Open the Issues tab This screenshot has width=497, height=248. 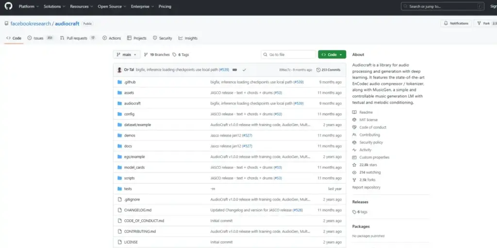click(x=40, y=38)
